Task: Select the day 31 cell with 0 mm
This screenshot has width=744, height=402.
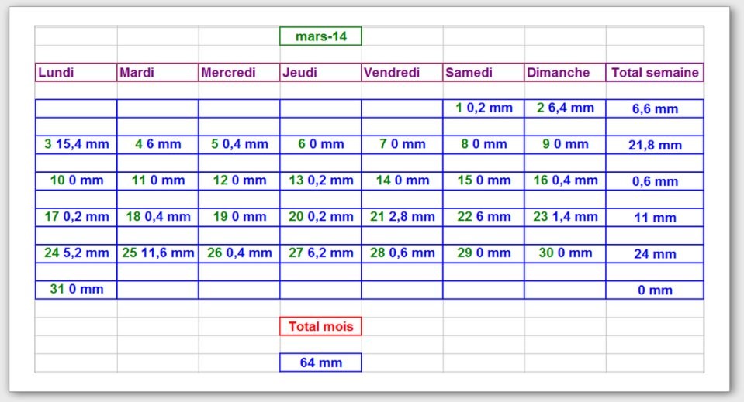Action: click(76, 290)
